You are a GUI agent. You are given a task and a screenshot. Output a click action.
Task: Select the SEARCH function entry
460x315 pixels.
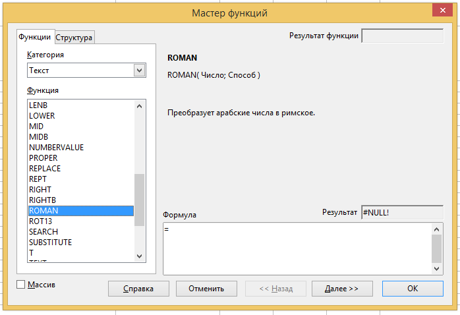click(x=43, y=232)
